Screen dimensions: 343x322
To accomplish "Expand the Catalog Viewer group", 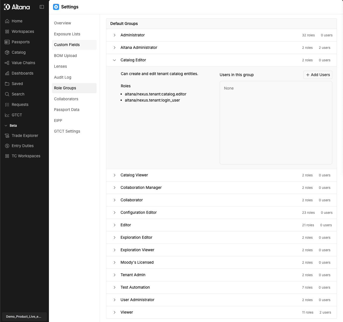I will pos(114,175).
